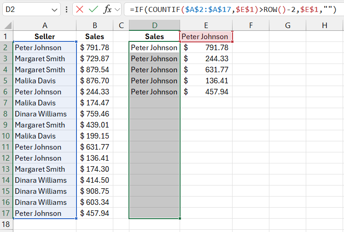The width and height of the screenshot is (344, 232).
Task: Select Malika Davis in row 7
Action: (45, 103)
